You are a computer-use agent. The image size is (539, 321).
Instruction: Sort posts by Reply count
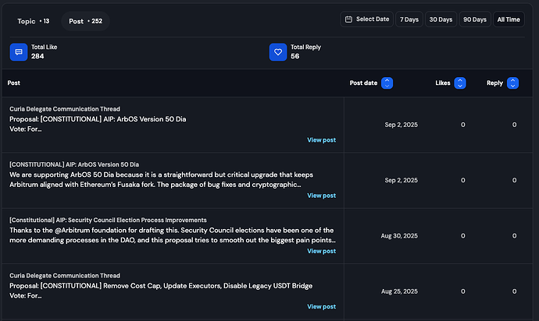[x=512, y=83]
